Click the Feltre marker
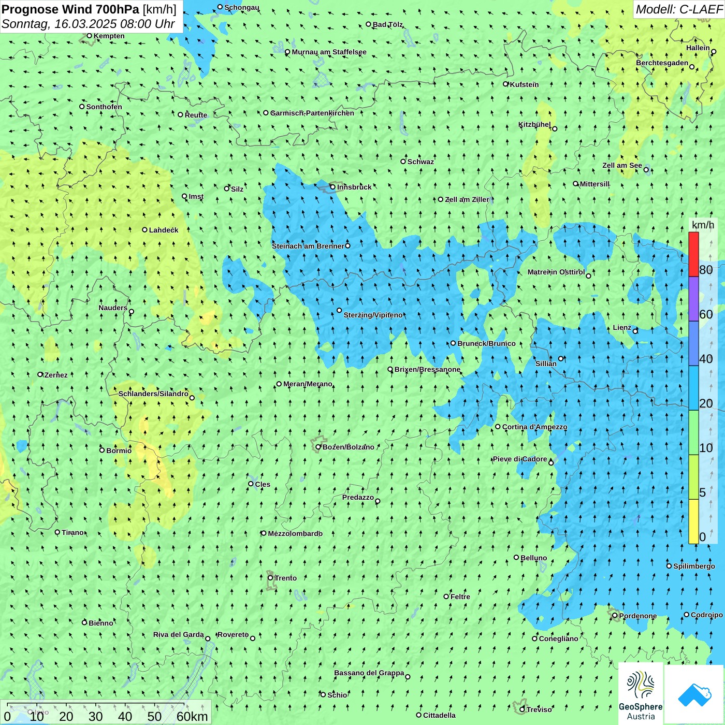Viewport: 725px width, 725px height. [446, 596]
